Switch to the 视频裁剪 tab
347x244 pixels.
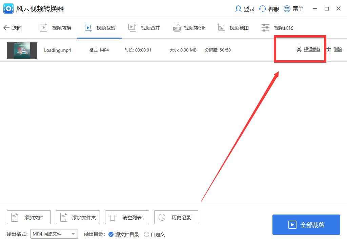click(100, 28)
